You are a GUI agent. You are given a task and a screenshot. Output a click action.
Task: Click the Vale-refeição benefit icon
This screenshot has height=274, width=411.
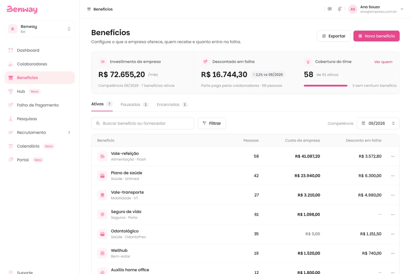[x=102, y=156]
